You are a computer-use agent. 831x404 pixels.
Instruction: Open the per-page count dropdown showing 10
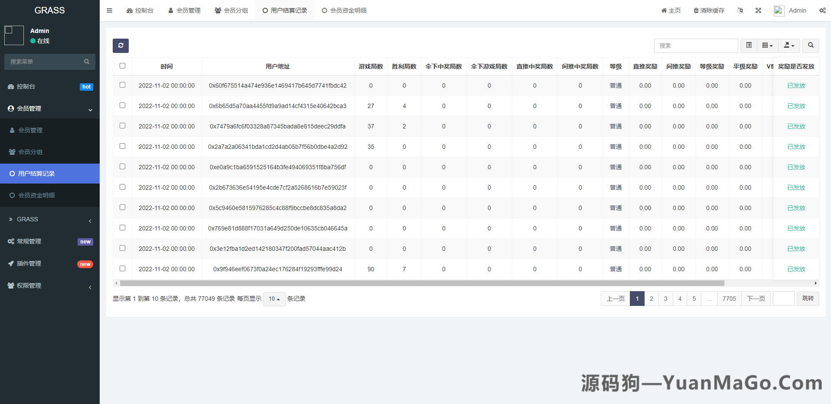pos(274,299)
